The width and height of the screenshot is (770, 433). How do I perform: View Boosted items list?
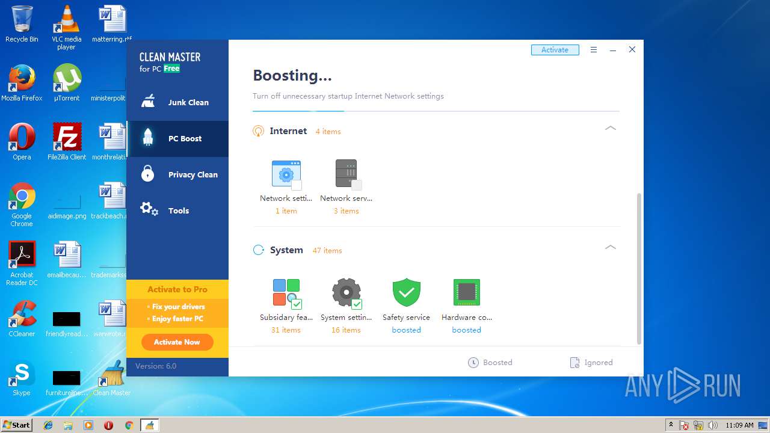[x=490, y=363]
